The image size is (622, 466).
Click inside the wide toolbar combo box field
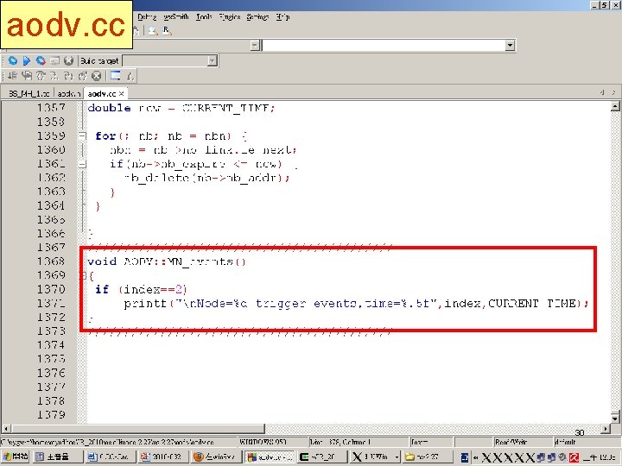pos(384,45)
